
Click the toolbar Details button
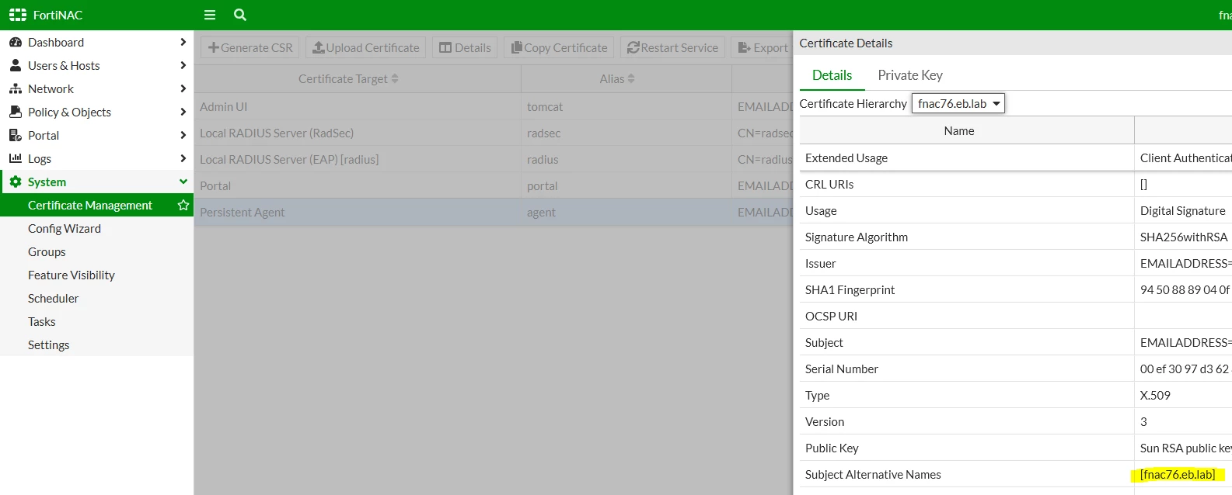465,47
